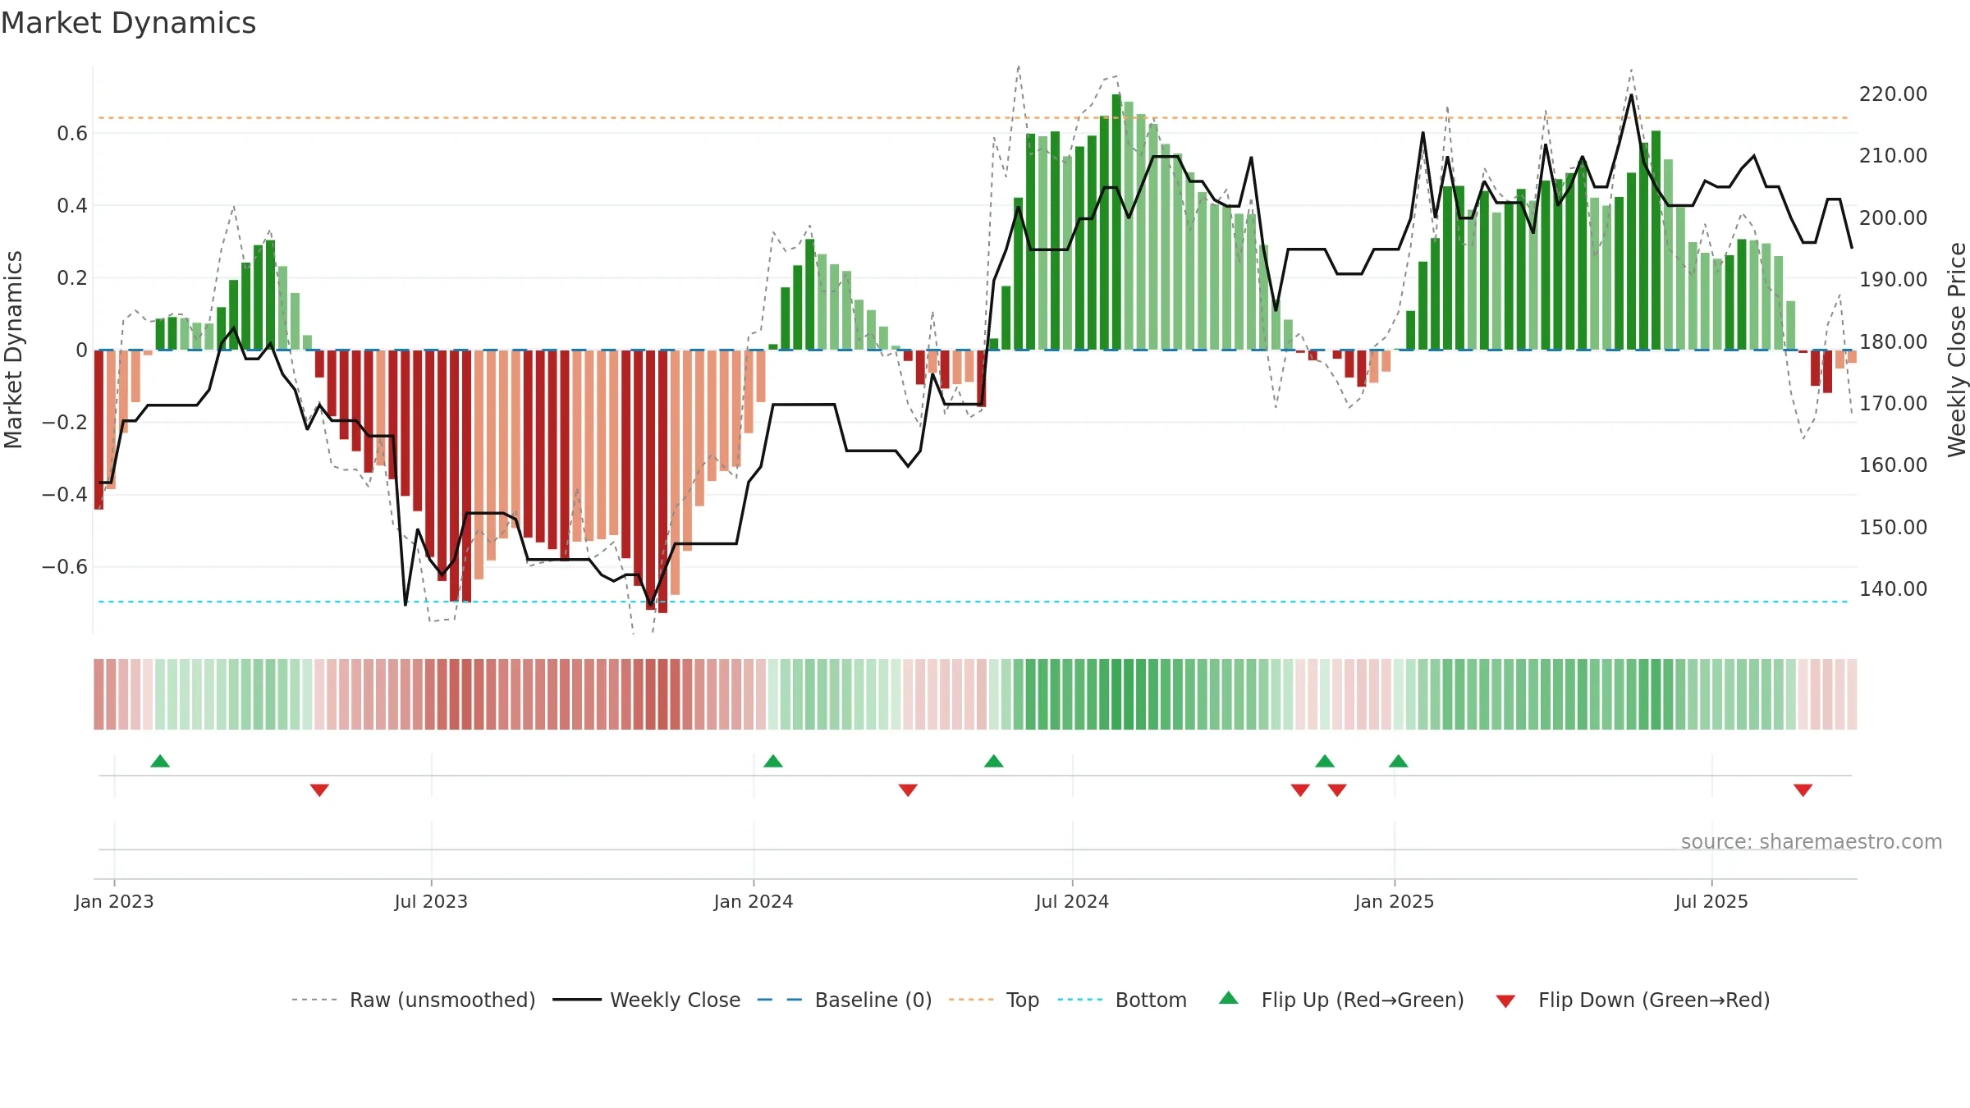
Task: Click the 220.00 price axis label
Action: tap(1893, 94)
